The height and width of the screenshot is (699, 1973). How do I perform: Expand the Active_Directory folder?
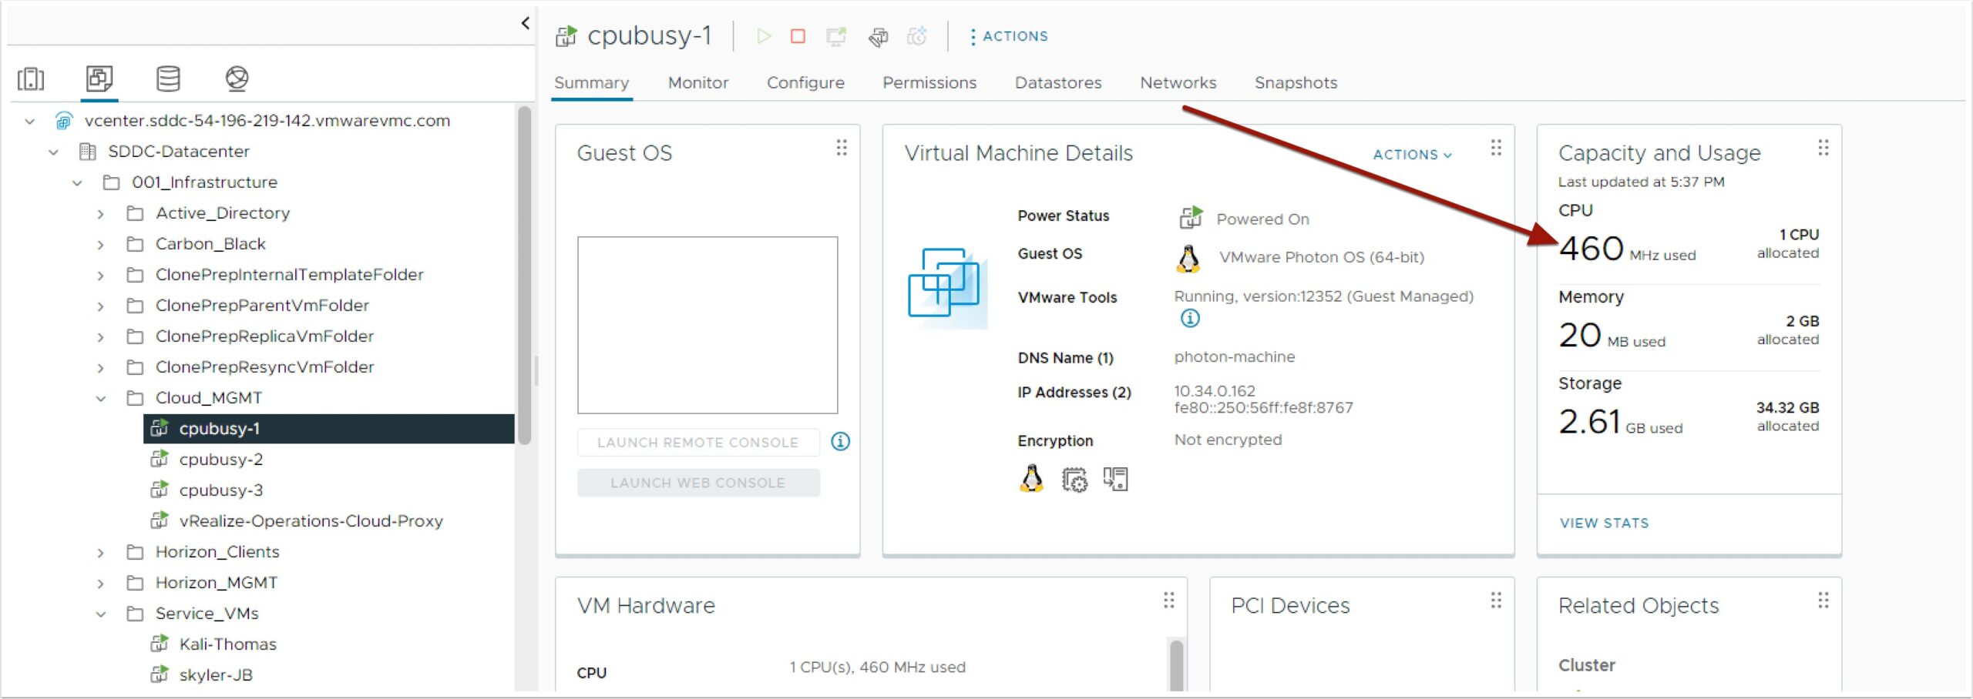coord(101,213)
